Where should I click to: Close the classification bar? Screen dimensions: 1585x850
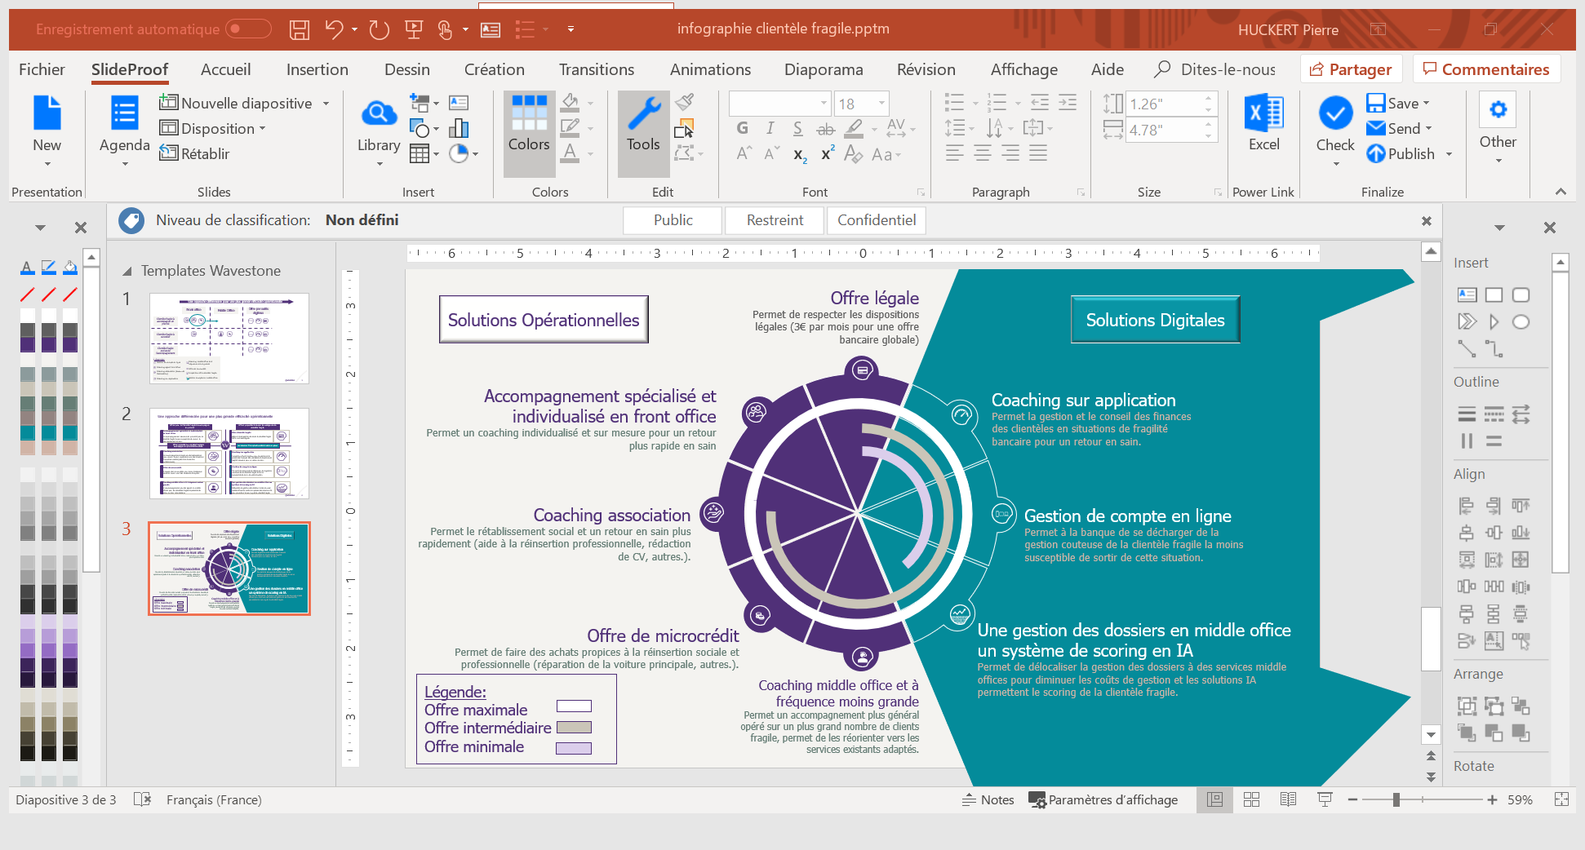(1427, 220)
